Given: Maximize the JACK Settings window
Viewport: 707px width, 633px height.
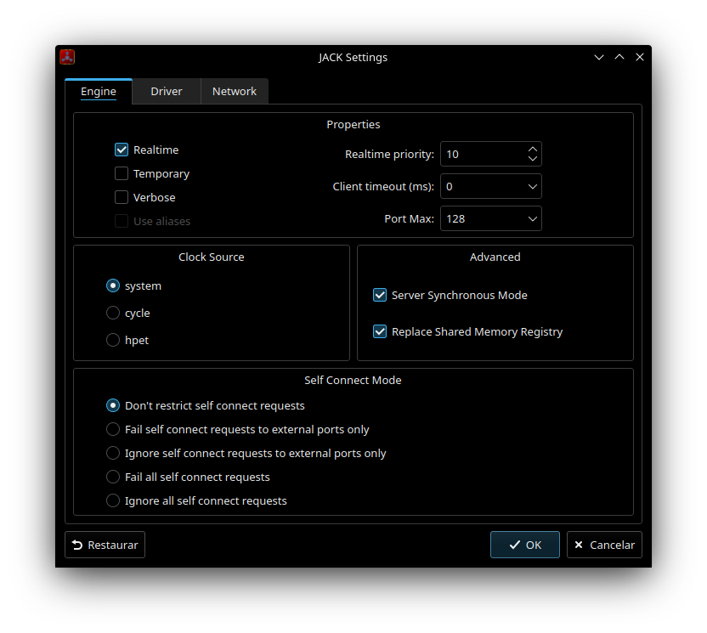Looking at the screenshot, I should (x=619, y=57).
